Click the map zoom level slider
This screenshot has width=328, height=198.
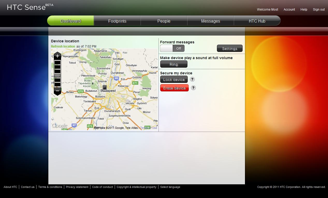coord(57,76)
